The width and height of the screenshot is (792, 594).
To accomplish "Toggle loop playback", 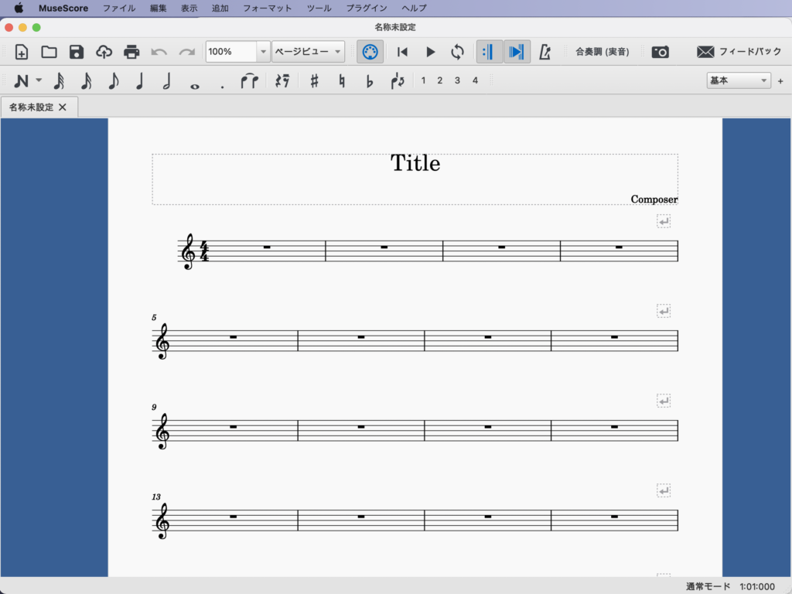I will (x=458, y=52).
